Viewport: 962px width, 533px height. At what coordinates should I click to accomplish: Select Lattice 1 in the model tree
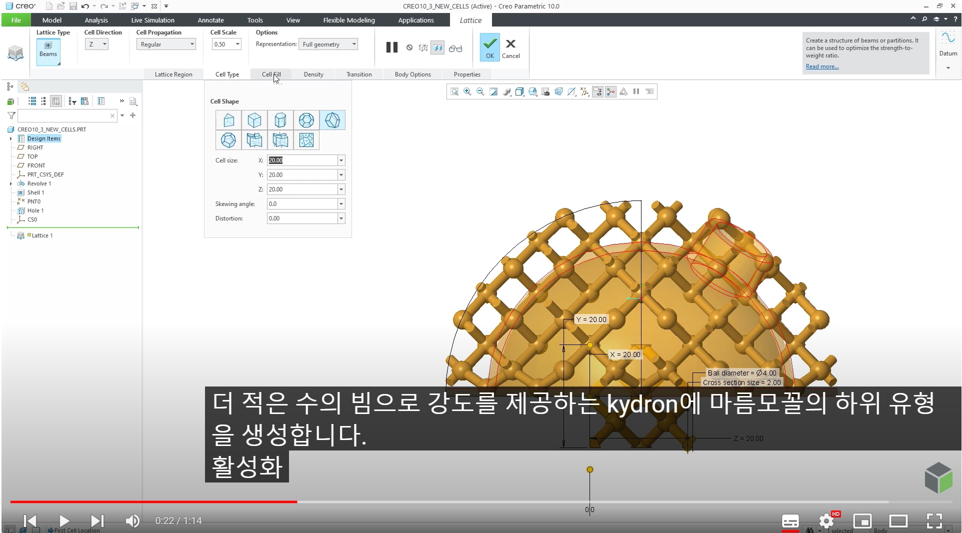[42, 235]
